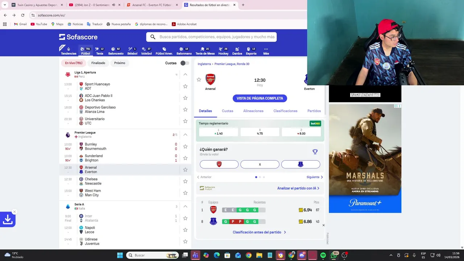Screen dimensions: 464x261
Task: Click the Arsenal crest in match header
Action: pos(210,79)
